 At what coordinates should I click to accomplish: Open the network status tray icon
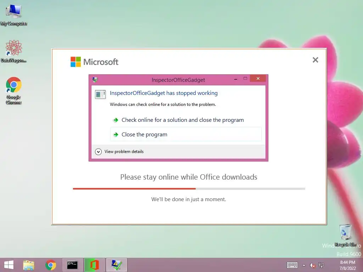point(321,265)
